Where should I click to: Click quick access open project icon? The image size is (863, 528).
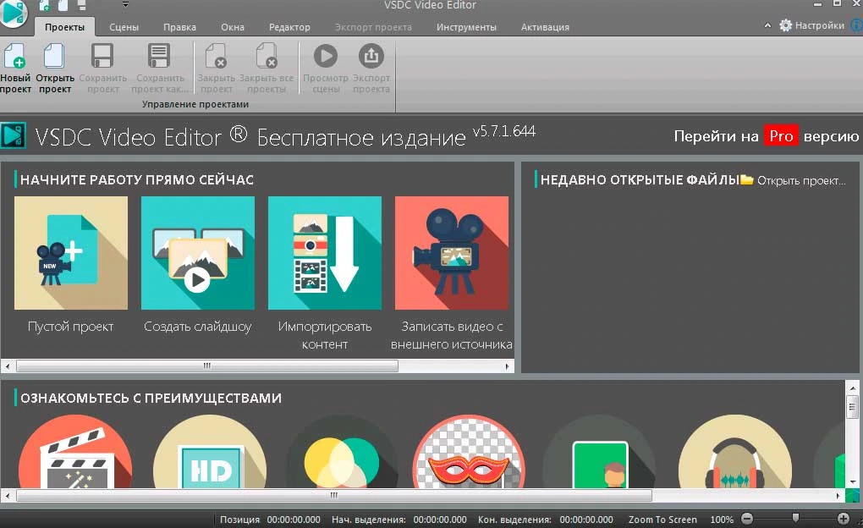click(63, 6)
